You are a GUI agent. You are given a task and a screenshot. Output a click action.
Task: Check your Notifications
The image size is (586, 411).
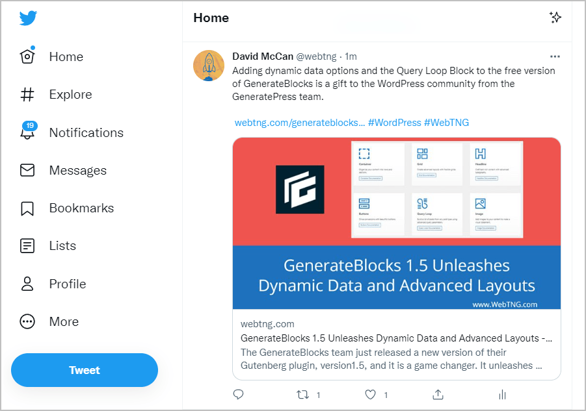coord(86,132)
